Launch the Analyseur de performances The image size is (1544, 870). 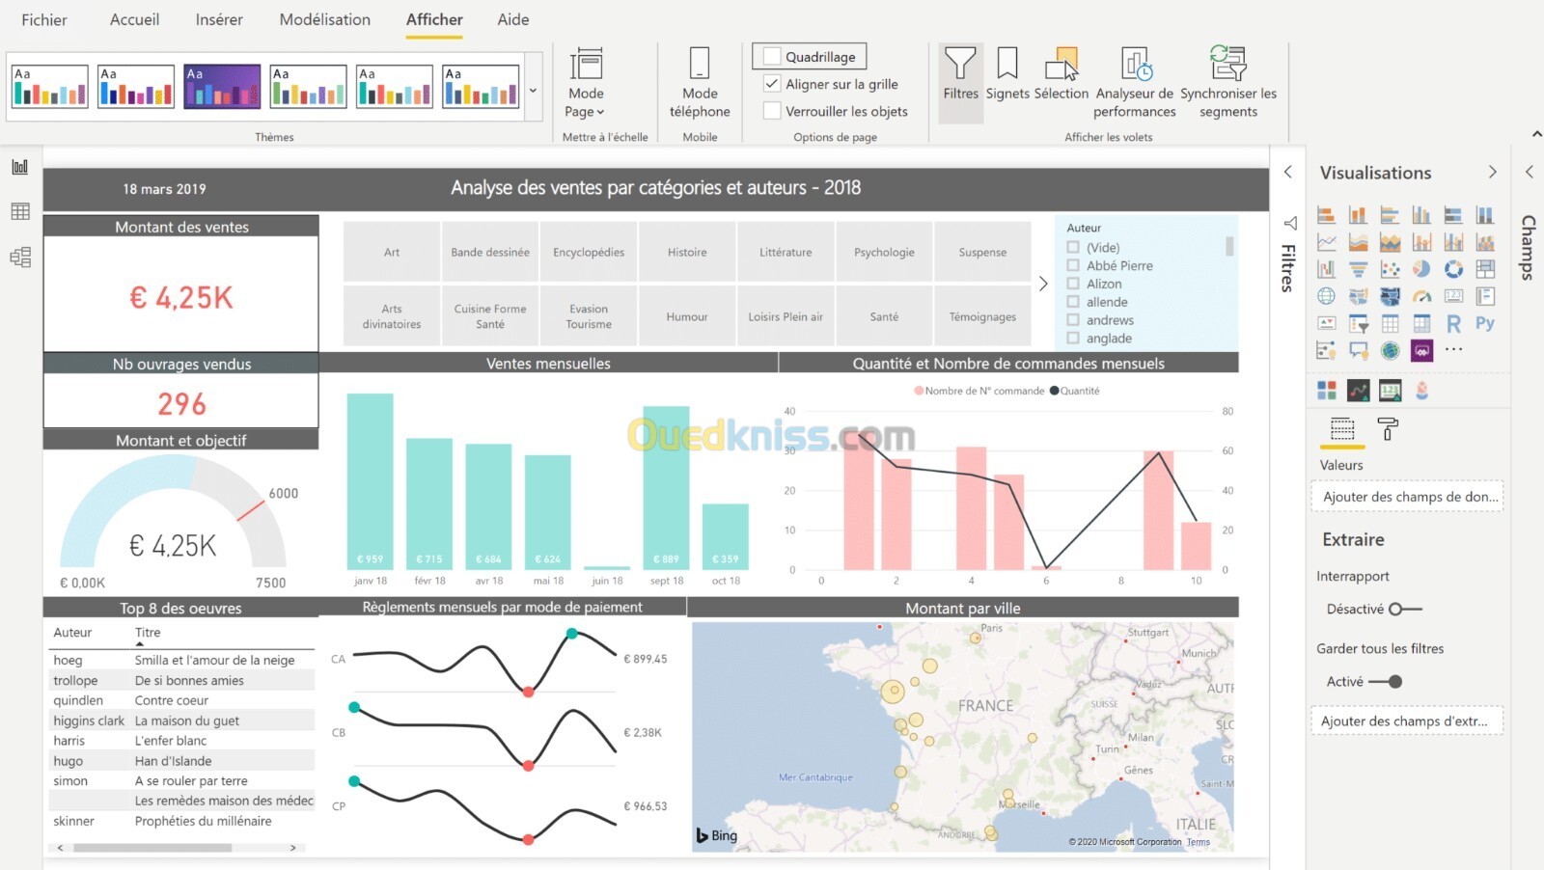coord(1135,83)
